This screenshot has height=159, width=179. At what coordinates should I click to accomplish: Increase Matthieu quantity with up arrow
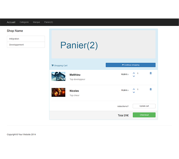click(134, 73)
